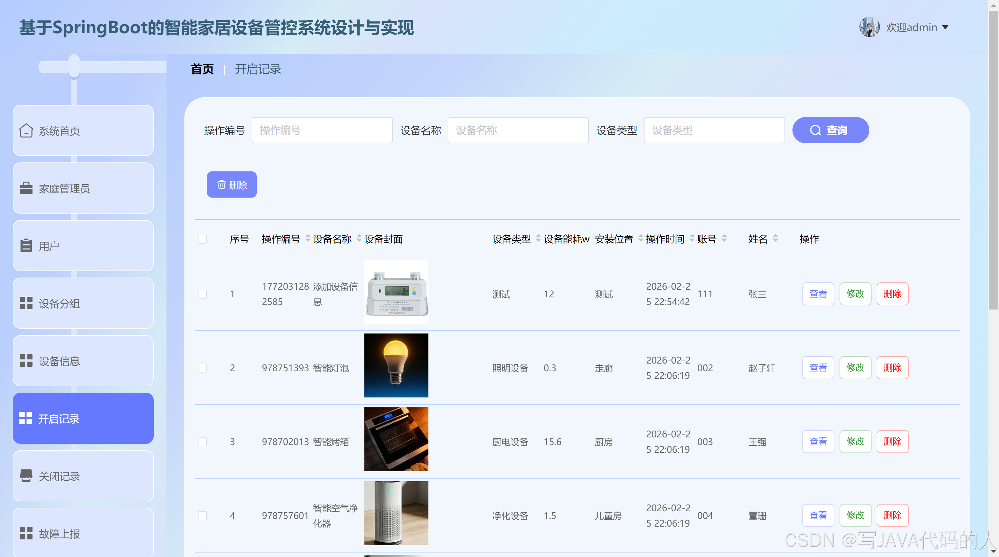The width and height of the screenshot is (999, 557).
Task: Click the grid icon beside 设备信息
Action: pyautogui.click(x=26, y=361)
